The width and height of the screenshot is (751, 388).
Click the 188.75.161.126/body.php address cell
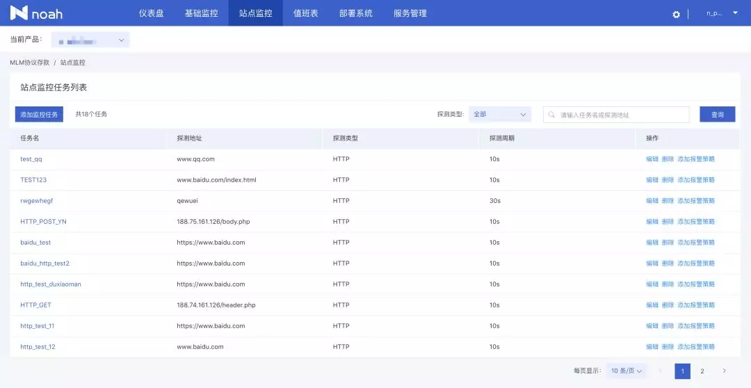click(x=213, y=221)
